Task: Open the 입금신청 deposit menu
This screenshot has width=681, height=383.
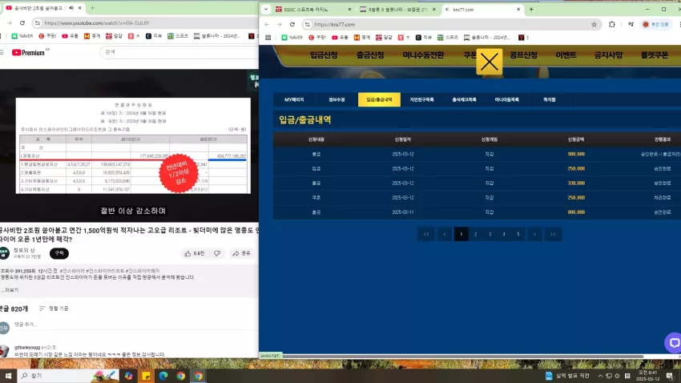Action: pyautogui.click(x=324, y=55)
